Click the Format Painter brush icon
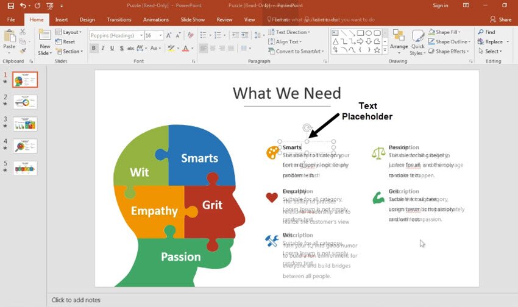518x307 pixels. click(x=22, y=51)
